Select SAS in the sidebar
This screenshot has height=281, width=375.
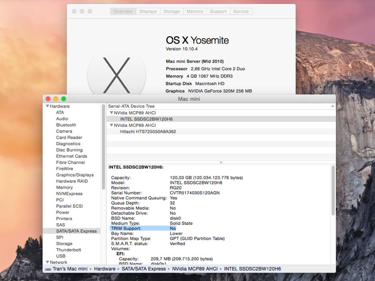tap(61, 225)
